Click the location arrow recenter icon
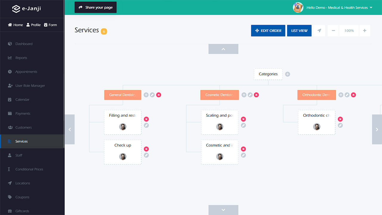 [319, 30]
